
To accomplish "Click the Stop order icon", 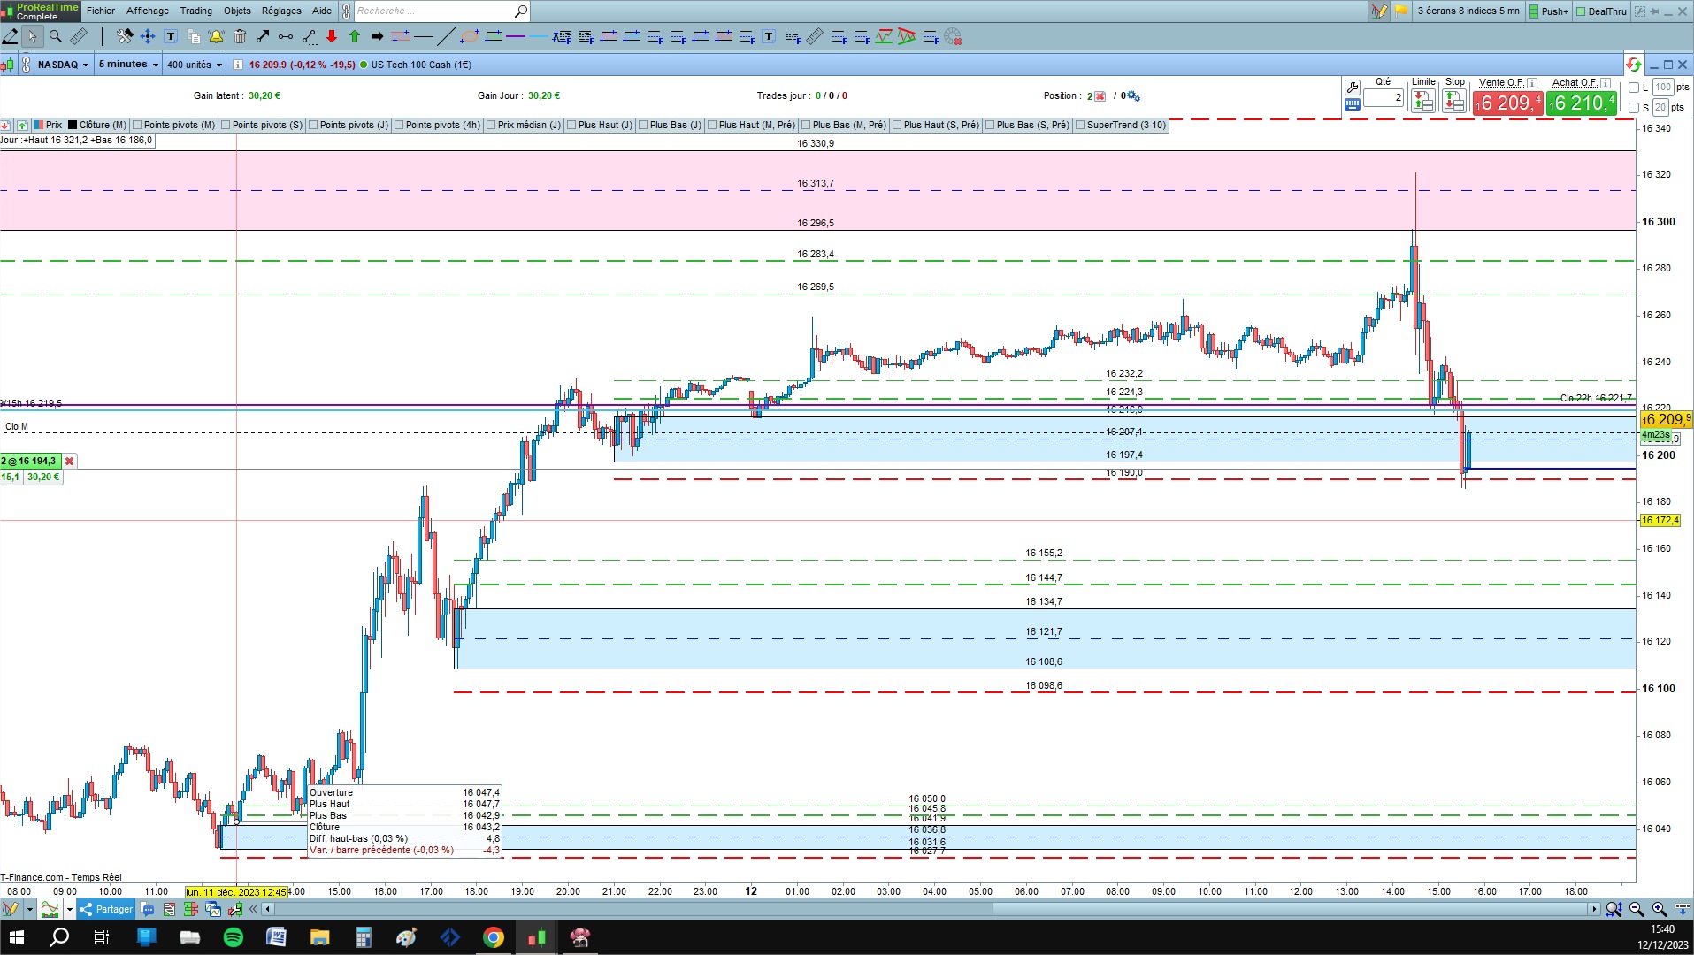I will click(1454, 100).
